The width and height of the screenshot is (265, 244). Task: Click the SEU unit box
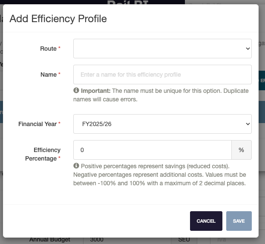tap(184, 240)
